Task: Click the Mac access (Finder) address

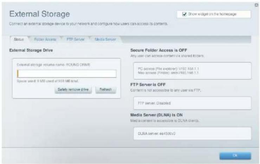Action: point(168,73)
